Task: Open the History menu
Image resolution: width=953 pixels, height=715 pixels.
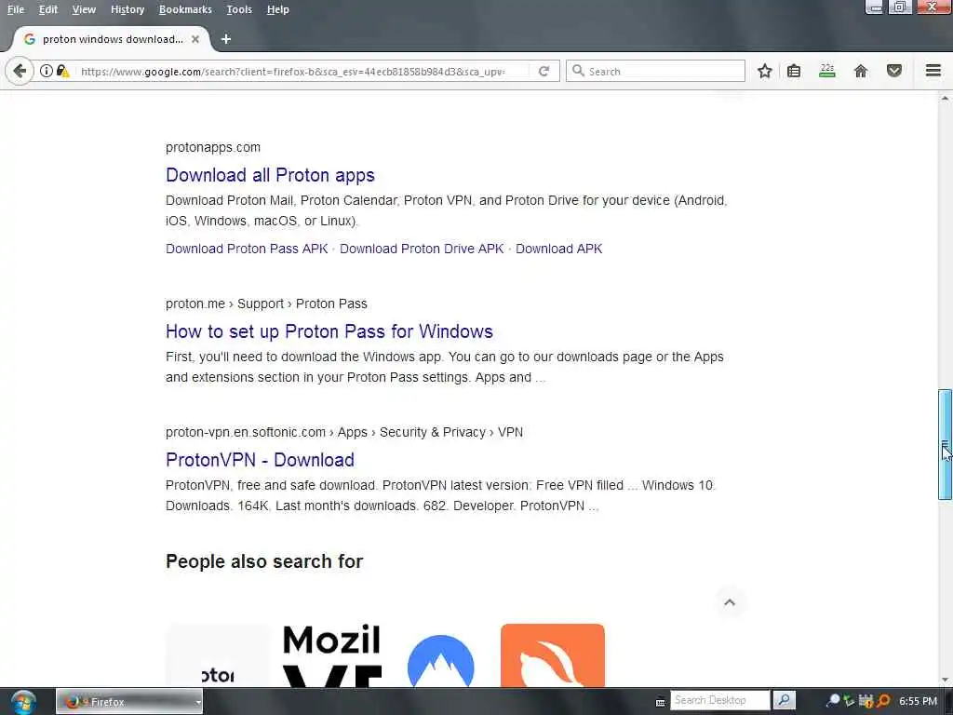Action: [128, 9]
